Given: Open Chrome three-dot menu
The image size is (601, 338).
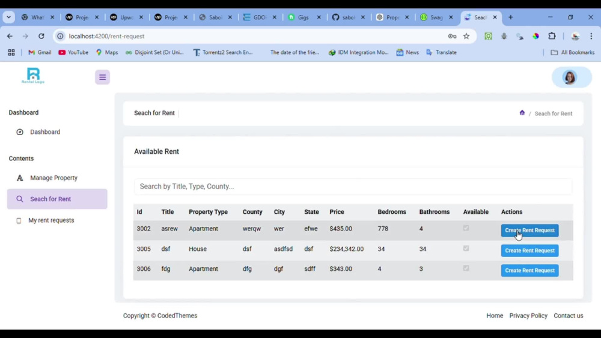Looking at the screenshot, I should 591,36.
